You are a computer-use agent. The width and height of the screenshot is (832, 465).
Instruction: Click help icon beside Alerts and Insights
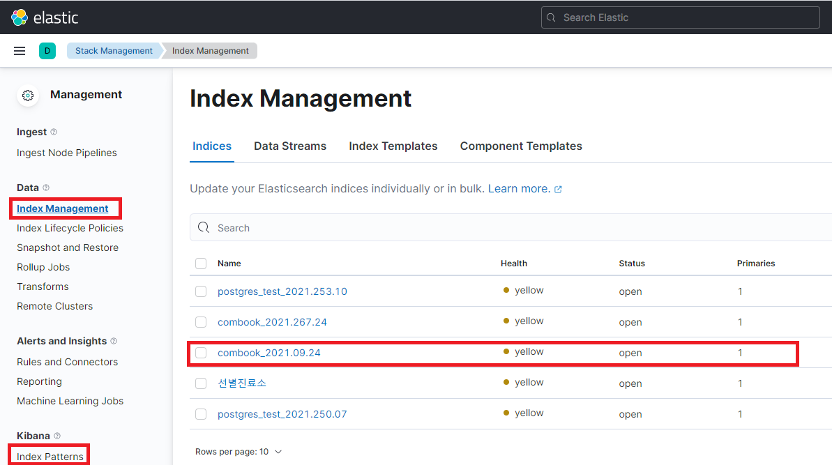point(114,341)
